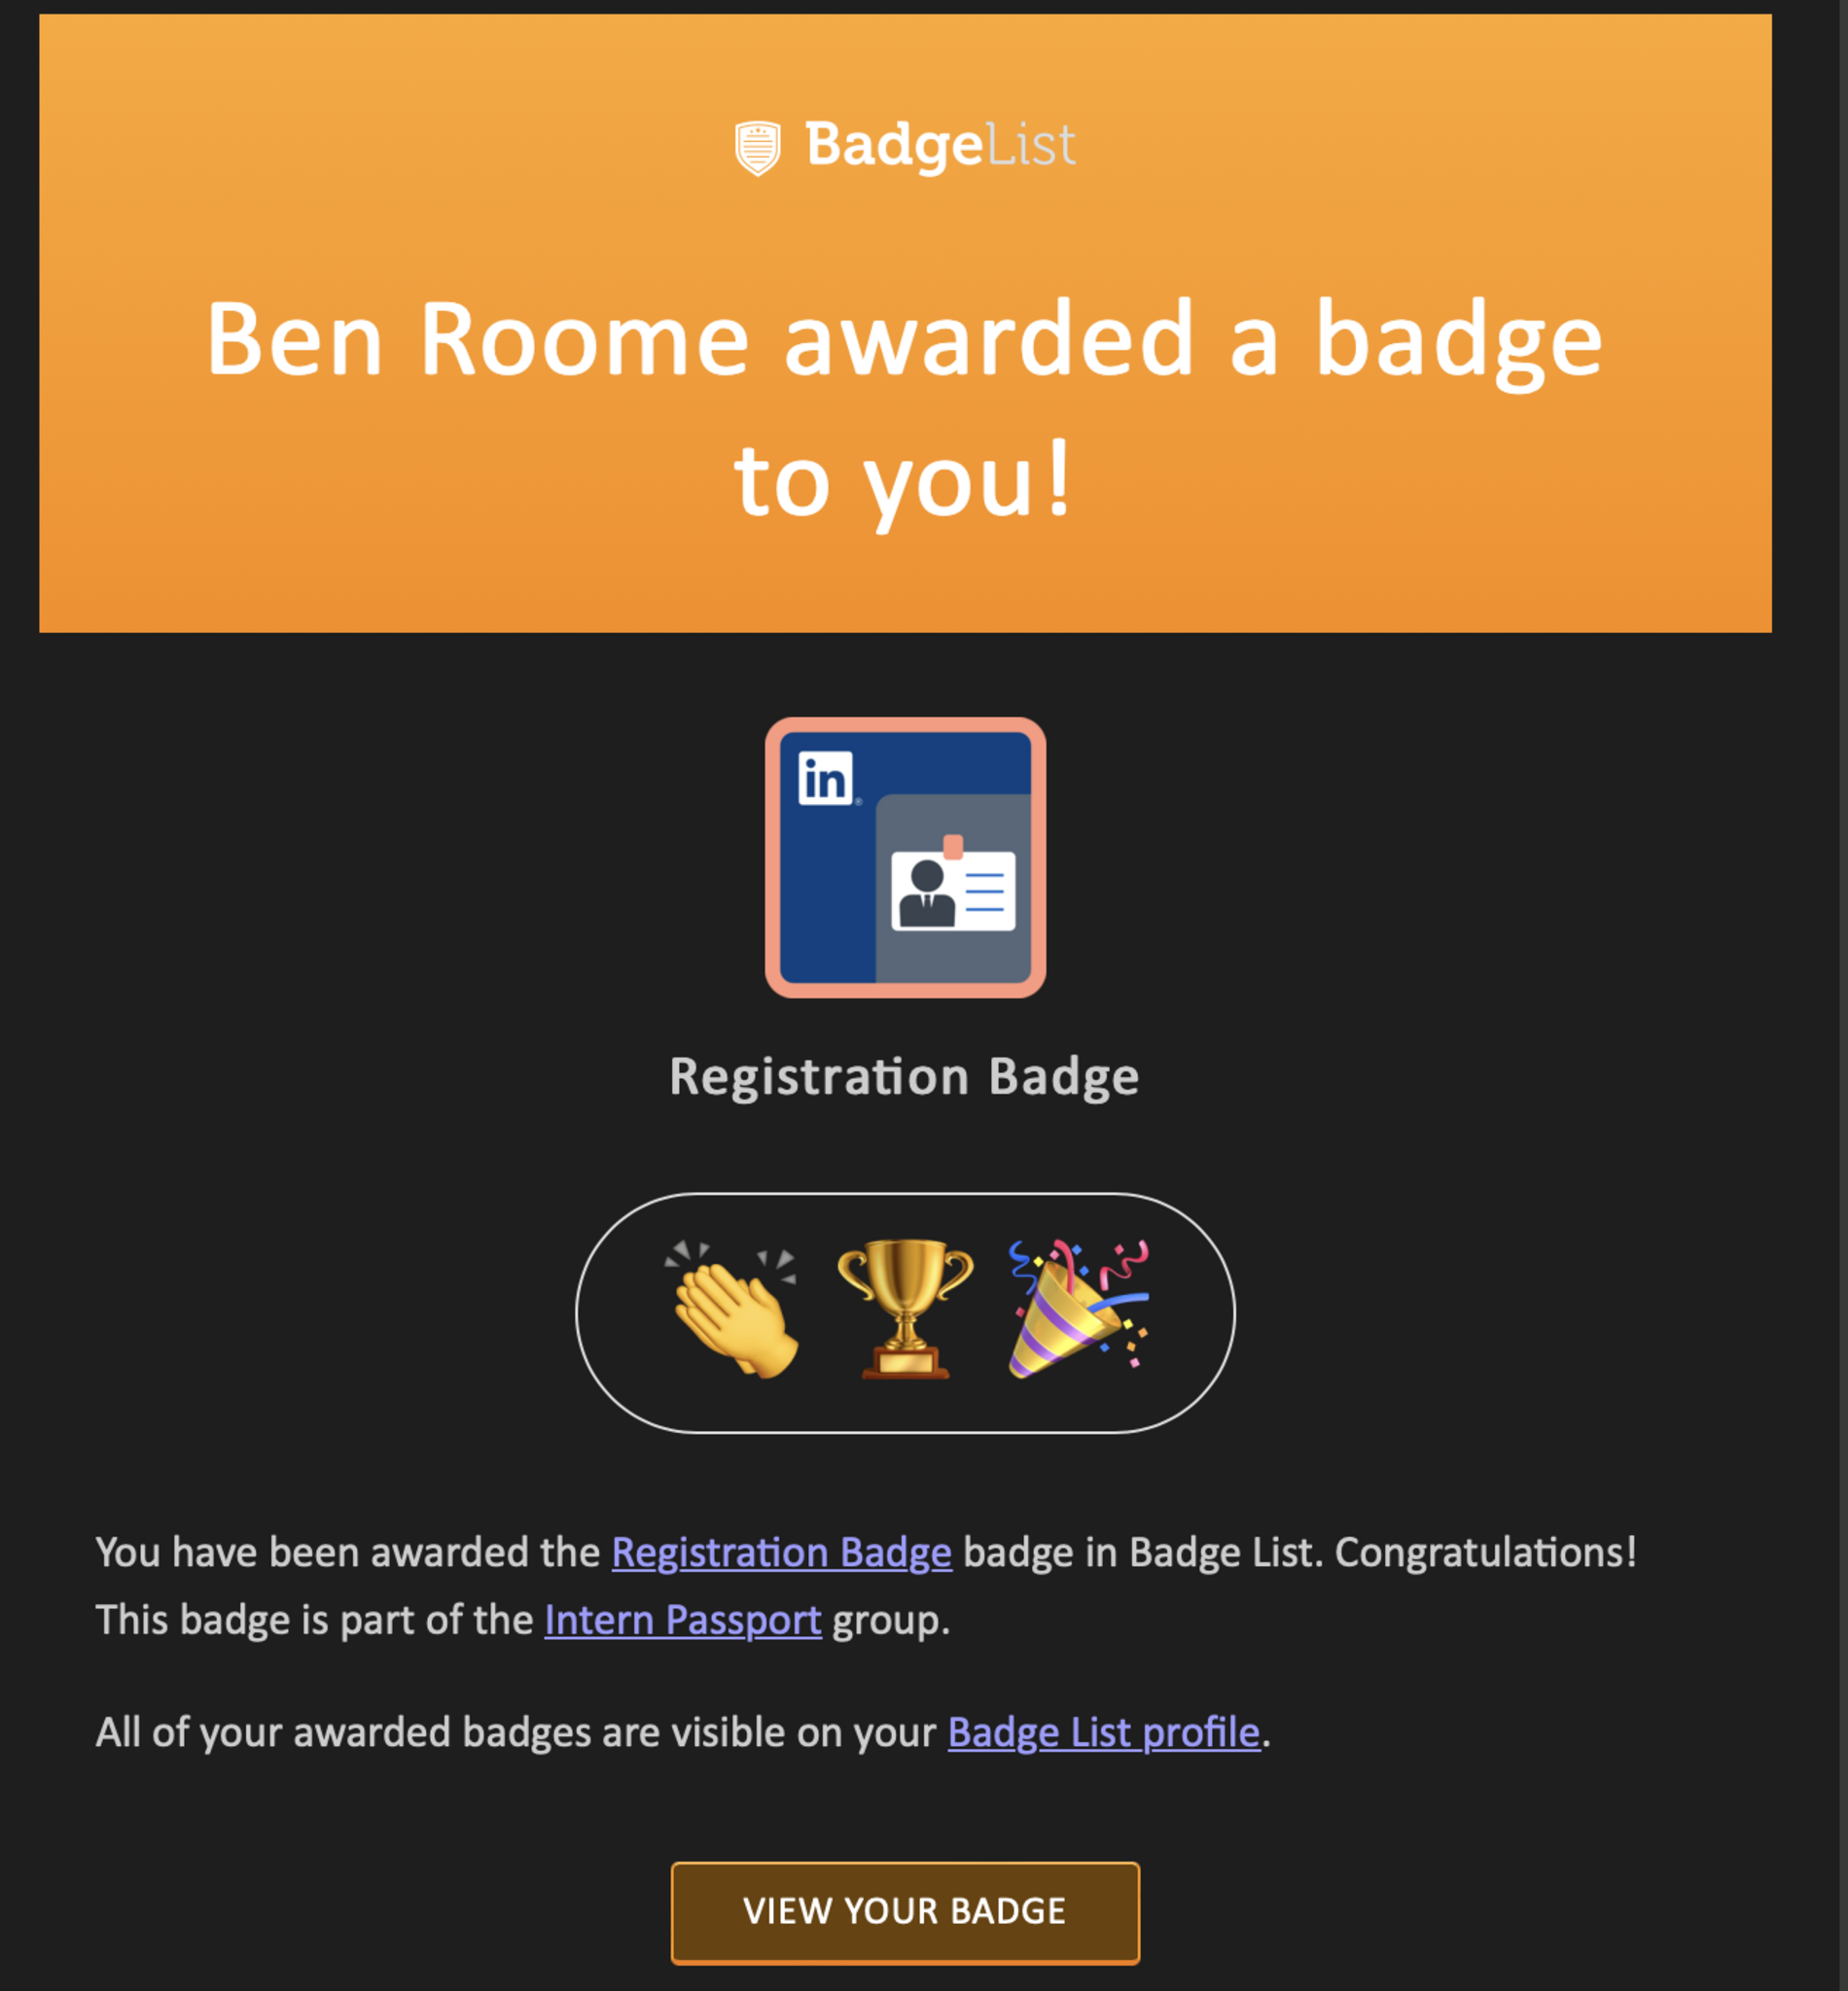
Task: Open the Intern Passport group link
Action: 682,1621
